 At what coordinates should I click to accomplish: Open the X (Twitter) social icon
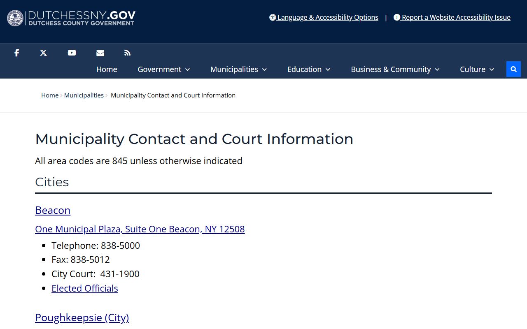click(43, 53)
